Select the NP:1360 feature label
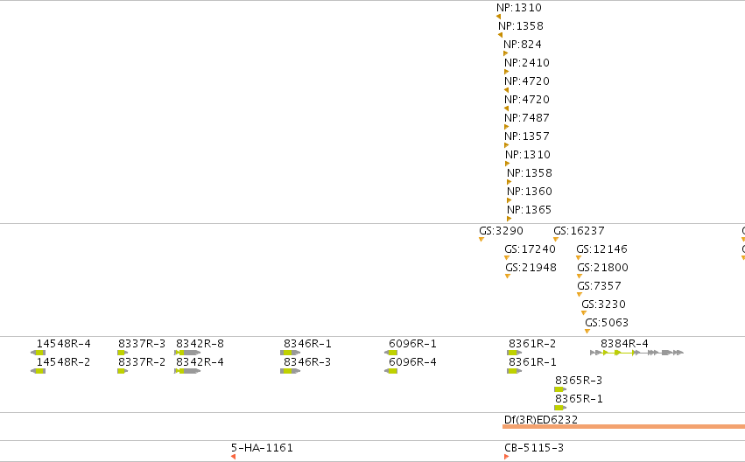Viewport: 745px width, 462px height. coord(530,192)
